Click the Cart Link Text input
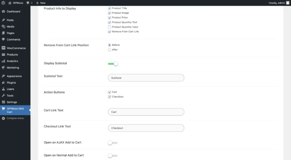Viewport: 291px width, 160px height. pyautogui.click(x=146, y=112)
